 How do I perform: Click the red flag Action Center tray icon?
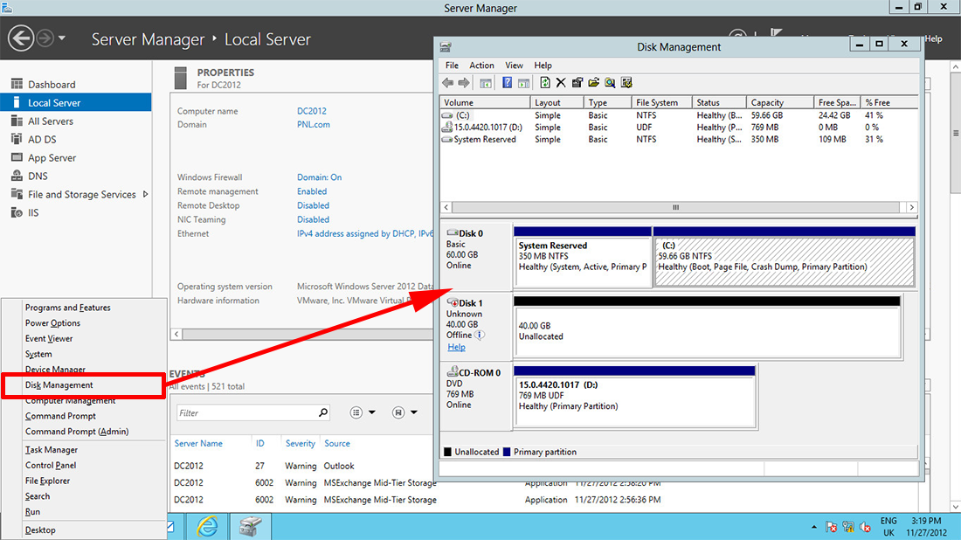(831, 527)
